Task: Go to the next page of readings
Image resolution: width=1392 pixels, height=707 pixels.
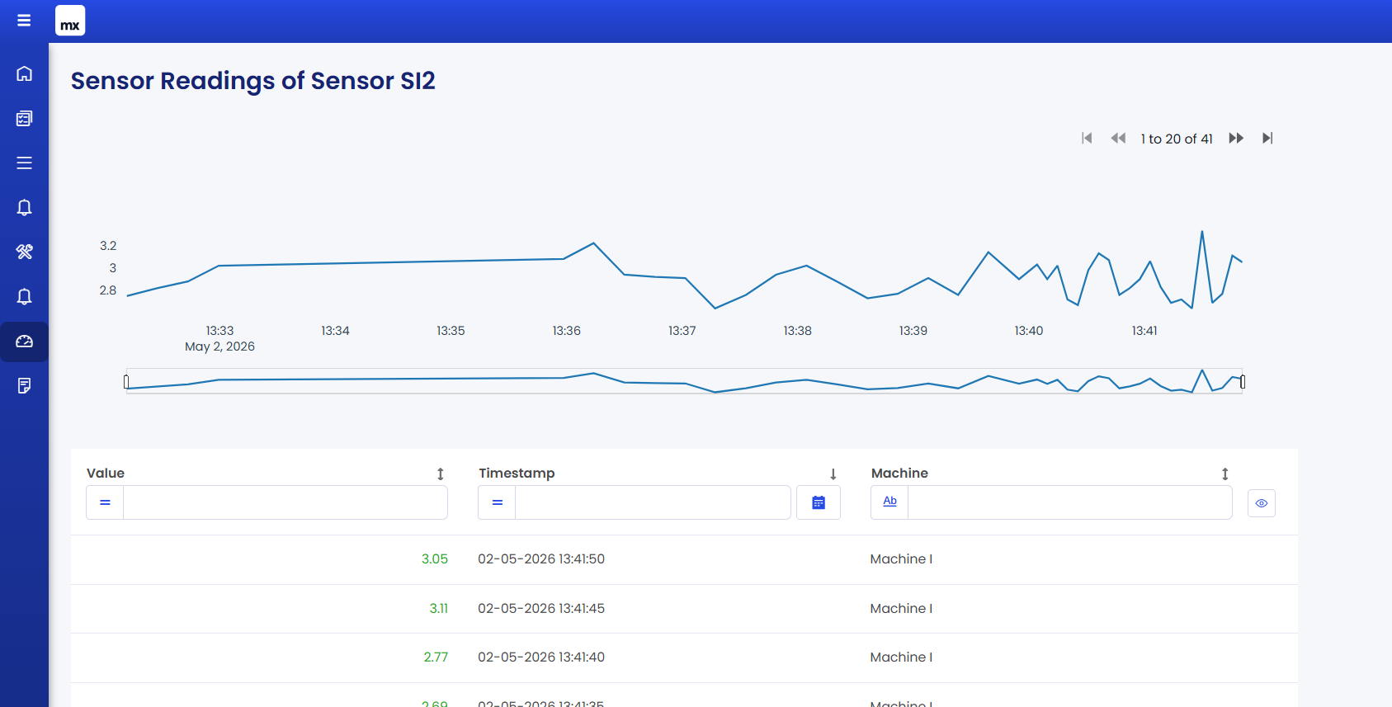Action: click(x=1236, y=138)
